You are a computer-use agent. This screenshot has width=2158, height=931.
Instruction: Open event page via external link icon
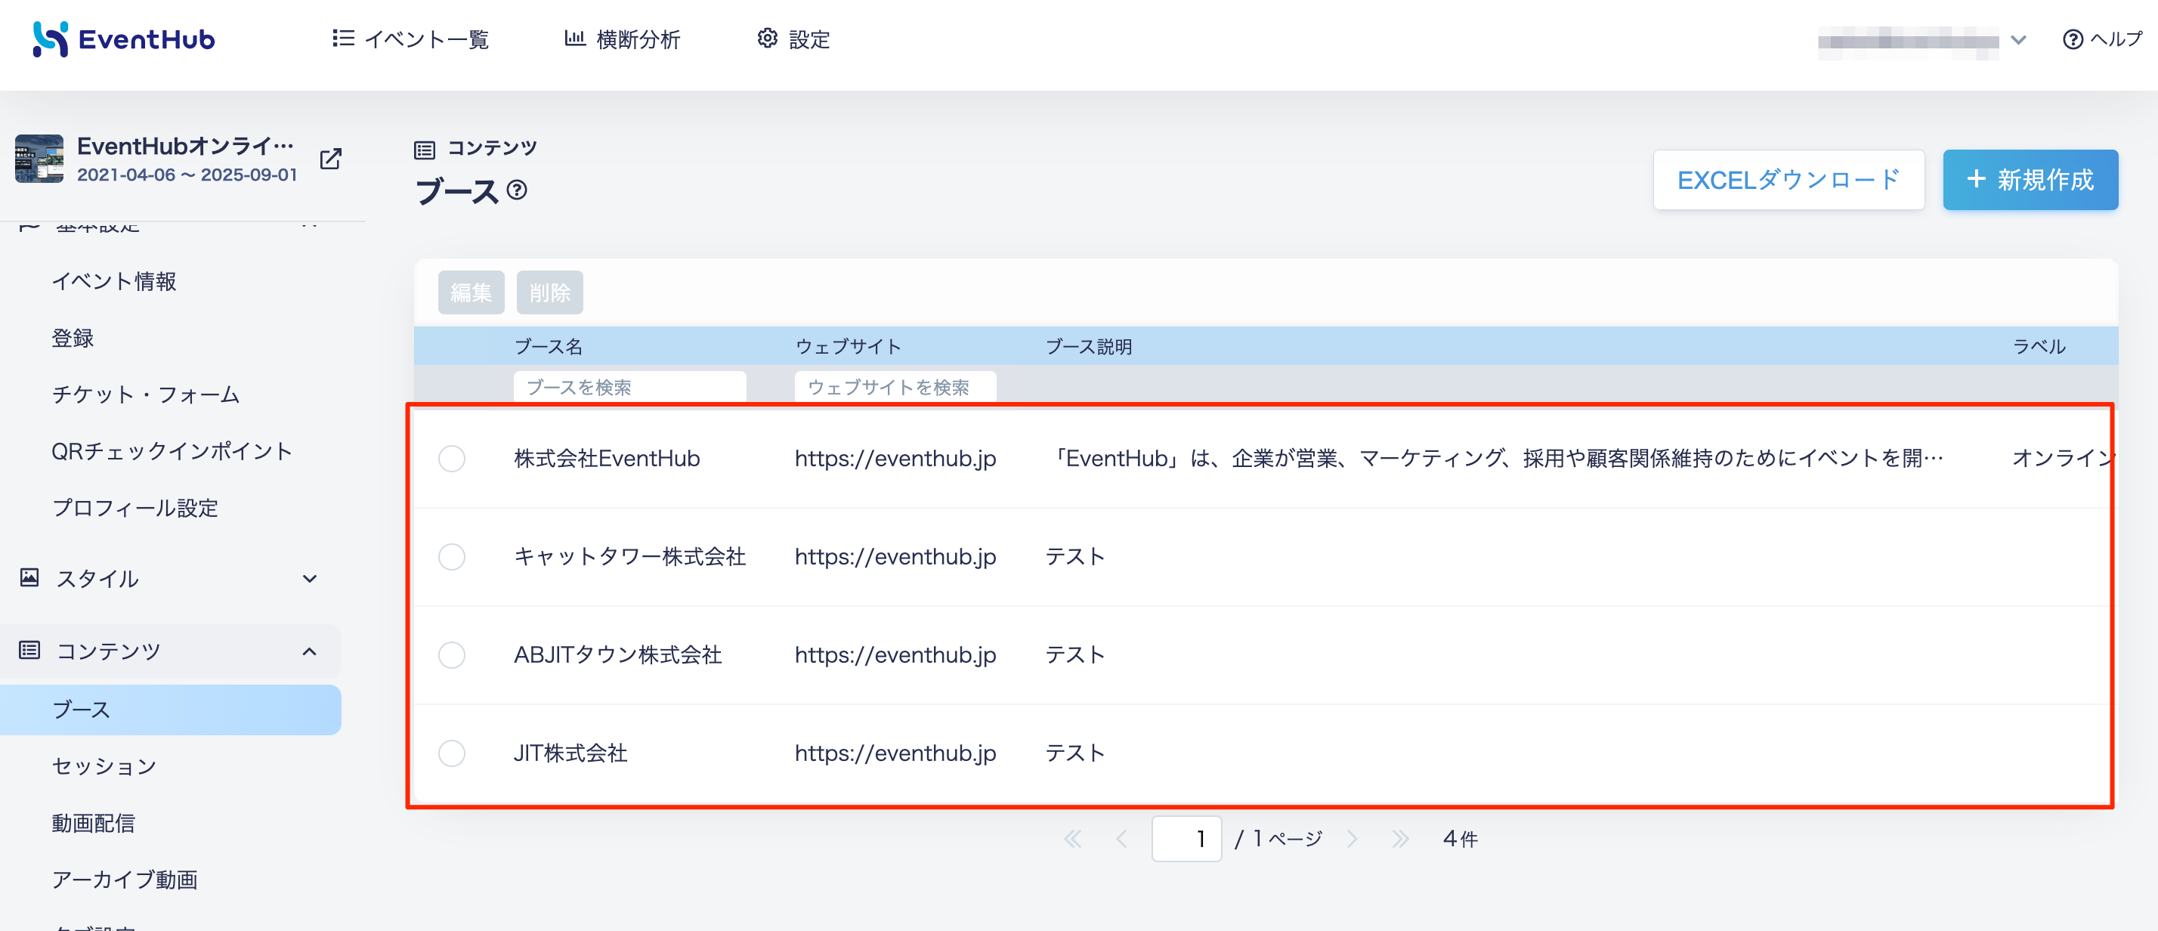[x=331, y=159]
